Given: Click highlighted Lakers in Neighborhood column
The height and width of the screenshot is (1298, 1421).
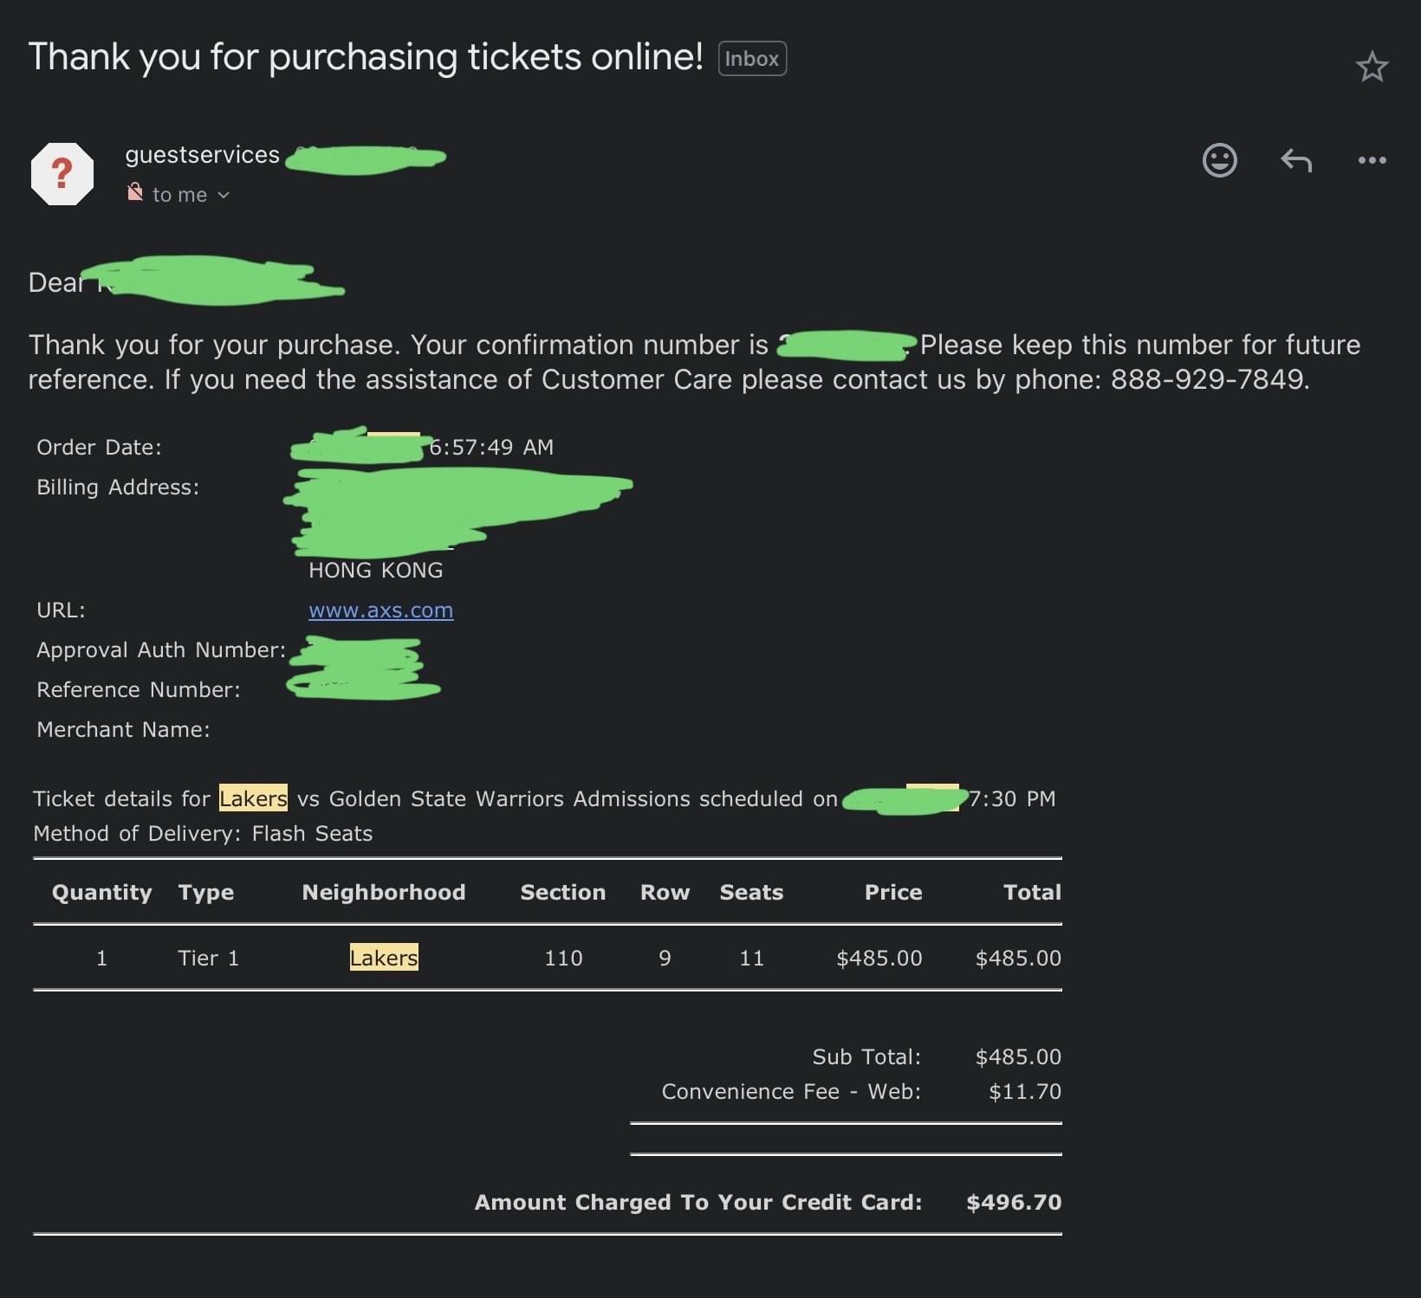Looking at the screenshot, I should click(x=384, y=957).
